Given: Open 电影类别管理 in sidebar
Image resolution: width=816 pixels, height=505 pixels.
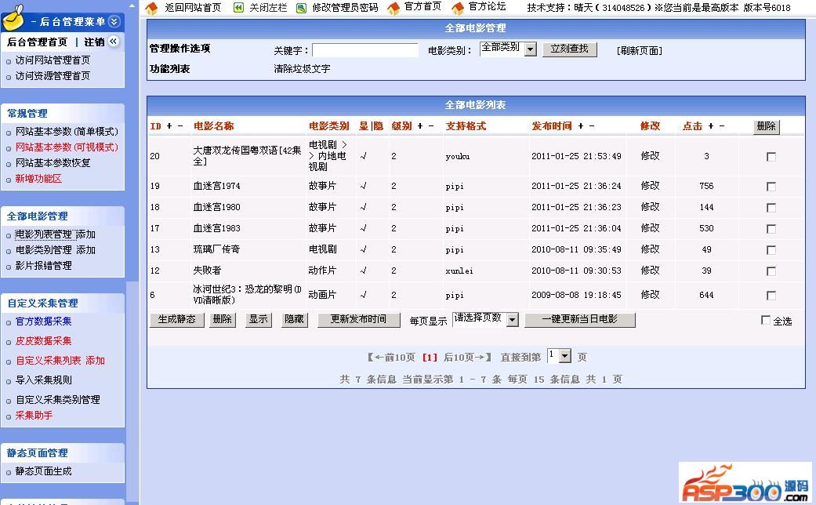Looking at the screenshot, I should point(44,250).
